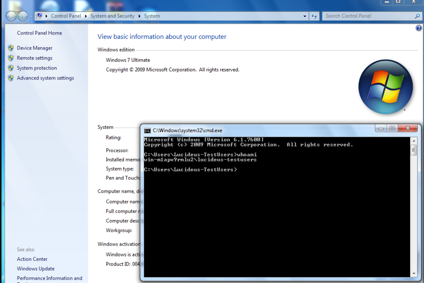Click the shield icon beside Device Manager
This screenshot has width=424, height=283.
tap(11, 48)
